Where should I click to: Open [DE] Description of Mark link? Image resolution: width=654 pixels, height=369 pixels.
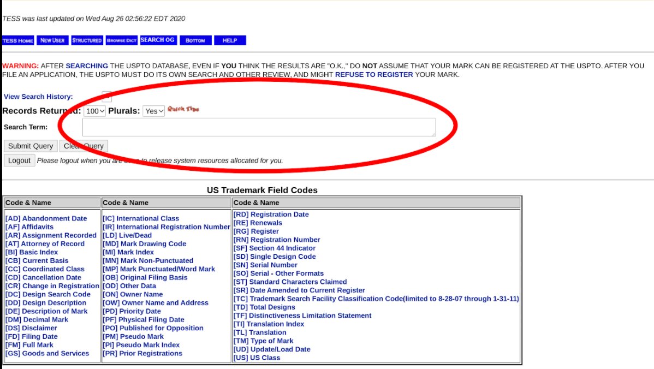click(46, 311)
